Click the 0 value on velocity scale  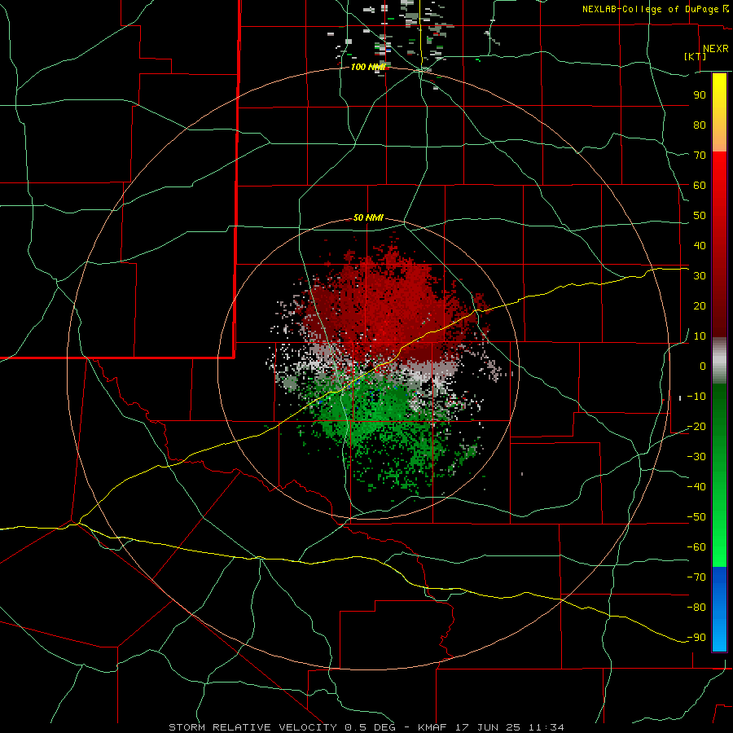click(x=703, y=366)
